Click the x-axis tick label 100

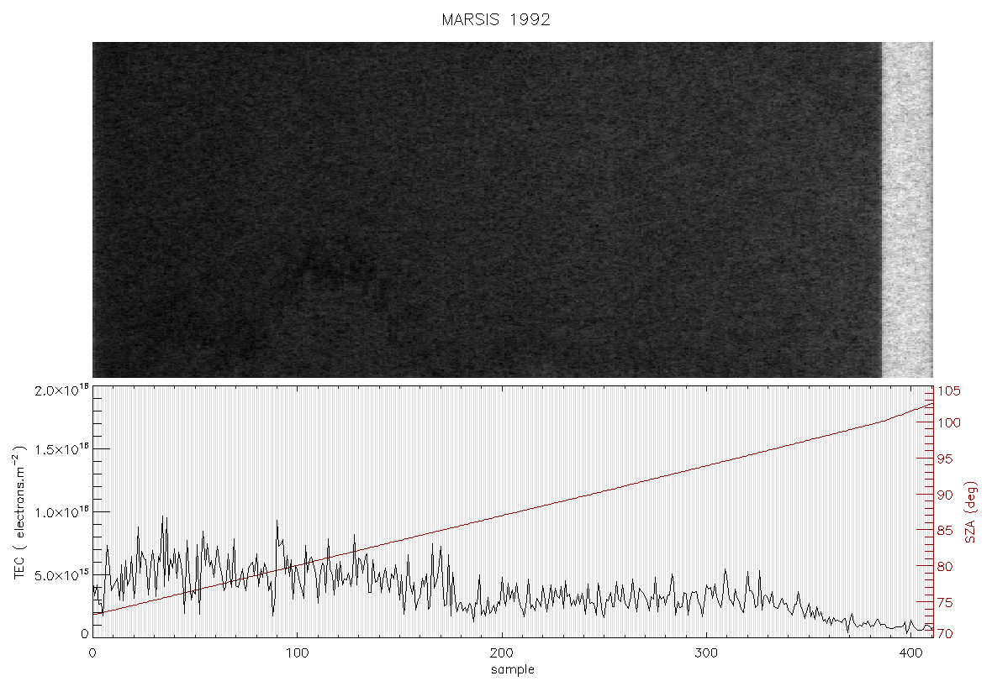tap(297, 652)
